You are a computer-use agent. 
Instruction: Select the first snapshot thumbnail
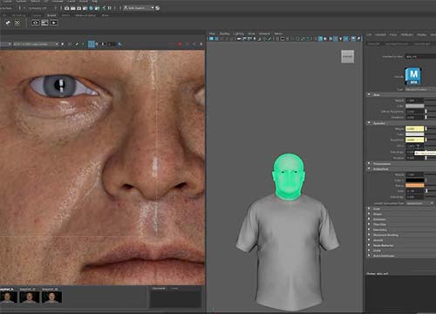(x=8, y=297)
